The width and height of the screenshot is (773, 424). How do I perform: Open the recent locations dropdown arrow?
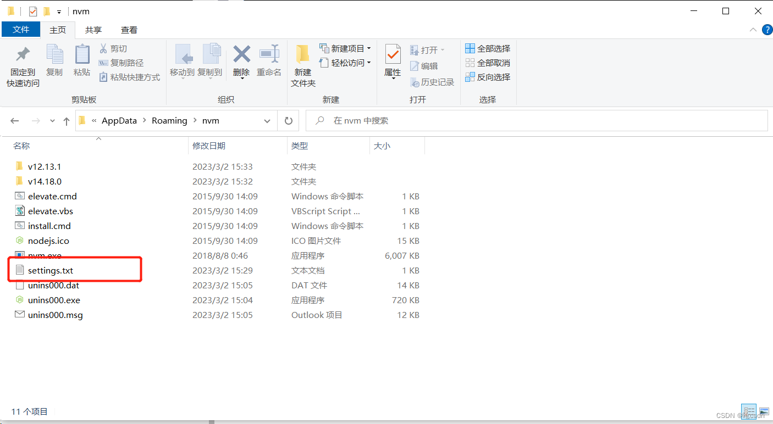pos(52,121)
